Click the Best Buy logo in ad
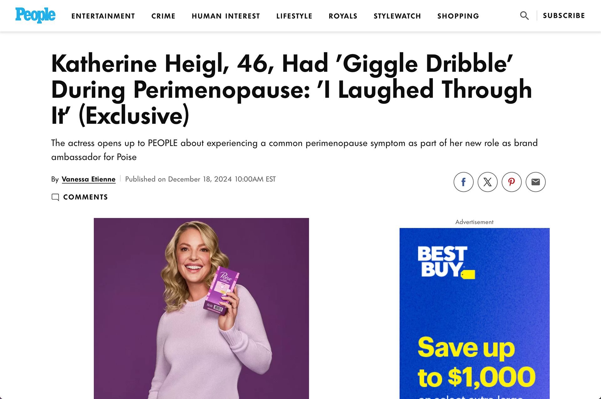 click(446, 262)
